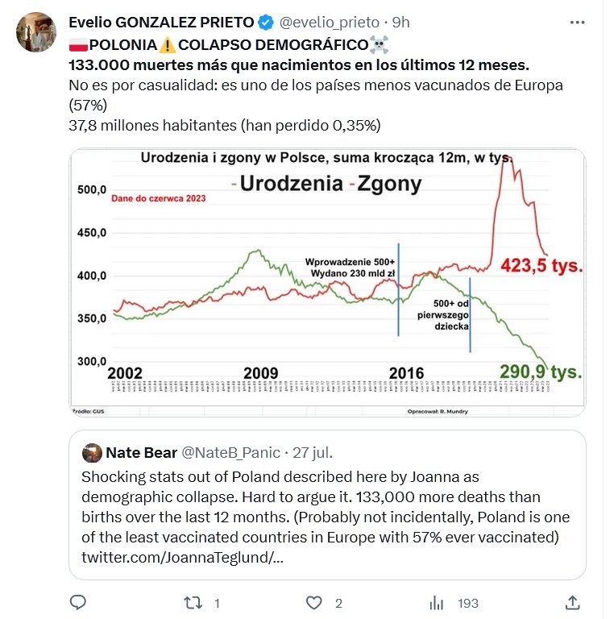Click the like count of 2

[339, 603]
